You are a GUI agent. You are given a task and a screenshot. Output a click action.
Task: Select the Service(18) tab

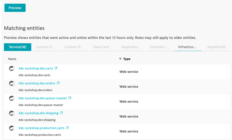click(18, 47)
